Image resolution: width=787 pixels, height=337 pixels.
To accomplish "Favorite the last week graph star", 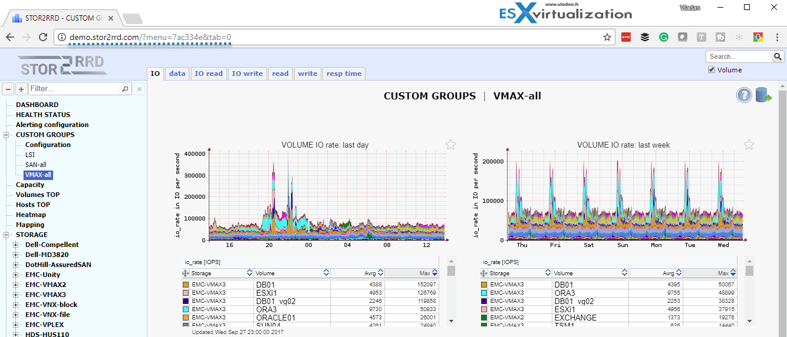I will 749,145.
